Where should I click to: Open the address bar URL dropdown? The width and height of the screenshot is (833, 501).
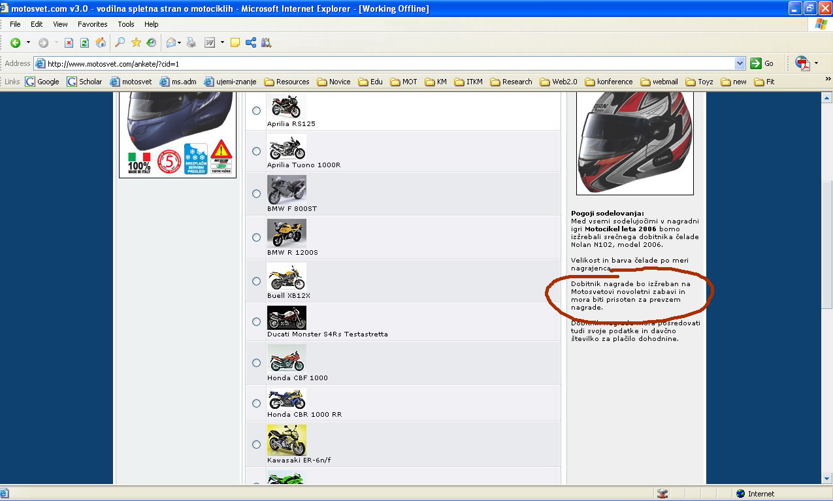click(x=740, y=63)
